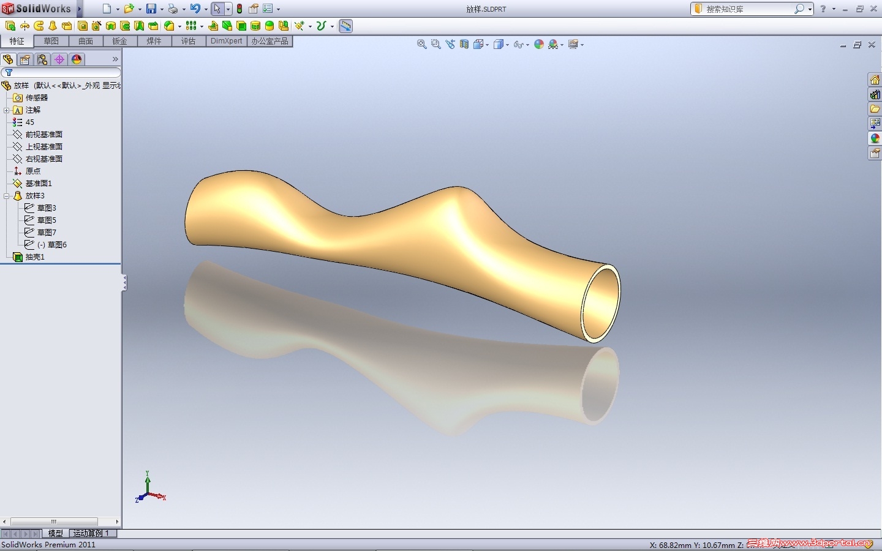This screenshot has height=551, width=882.
Task: Switch to the 运动算例 1 tab
Action: (x=92, y=533)
